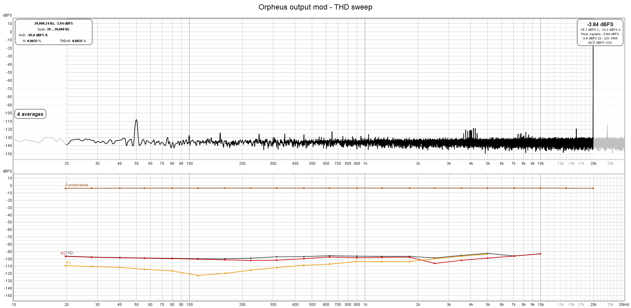Click the '4 averages' label box

coord(30,114)
